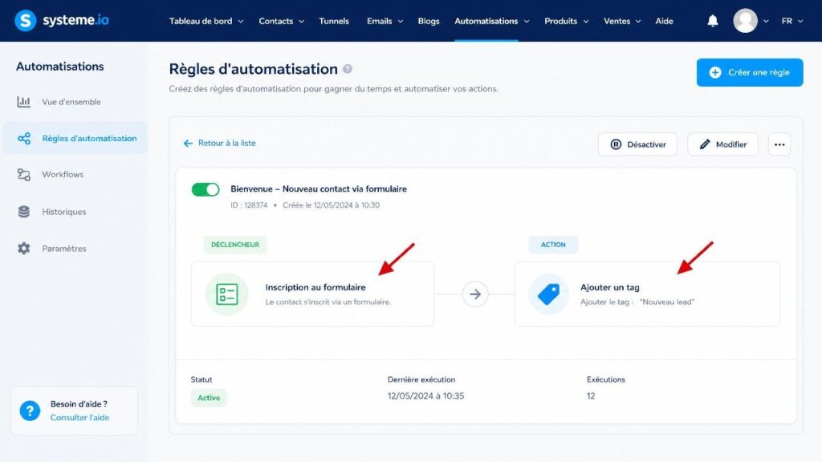This screenshot has height=462, width=822.
Task: Select Vue d'ensemble in sidebar
Action: 71,102
